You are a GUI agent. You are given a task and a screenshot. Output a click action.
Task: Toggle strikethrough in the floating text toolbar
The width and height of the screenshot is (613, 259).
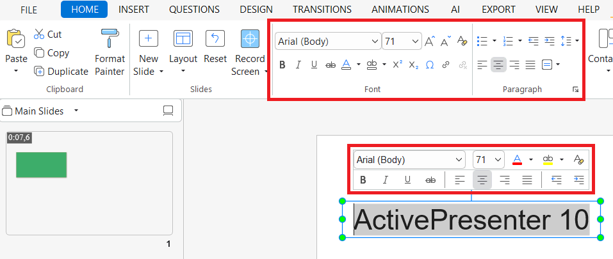coord(430,180)
